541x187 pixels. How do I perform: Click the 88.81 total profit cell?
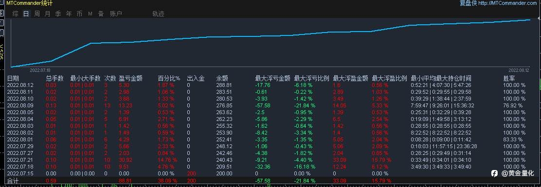click(125, 181)
